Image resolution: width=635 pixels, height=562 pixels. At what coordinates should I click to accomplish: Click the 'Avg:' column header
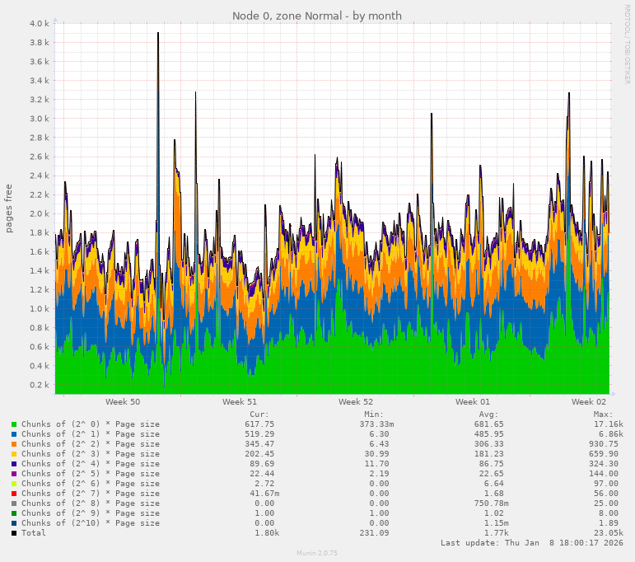pyautogui.click(x=488, y=414)
